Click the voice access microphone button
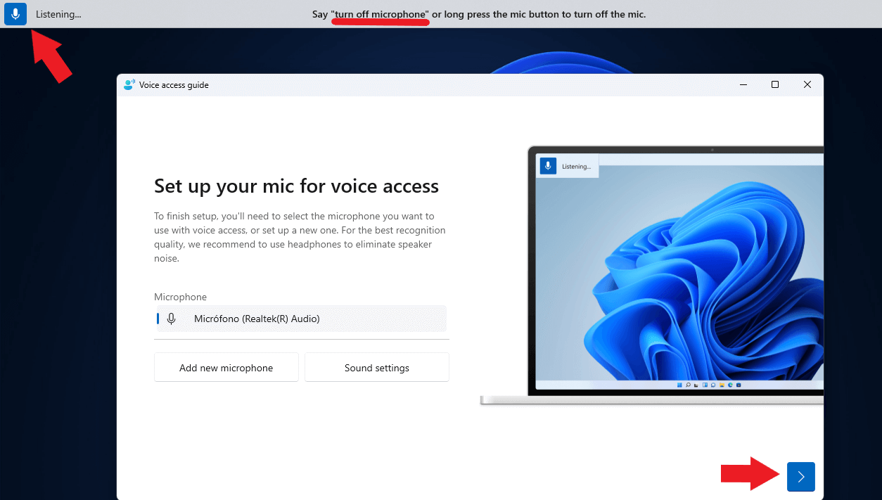The image size is (882, 500). (15, 14)
